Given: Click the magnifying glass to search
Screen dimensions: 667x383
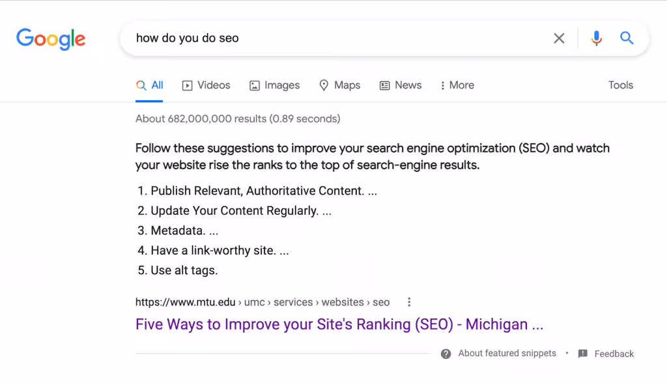Looking at the screenshot, I should coord(626,38).
